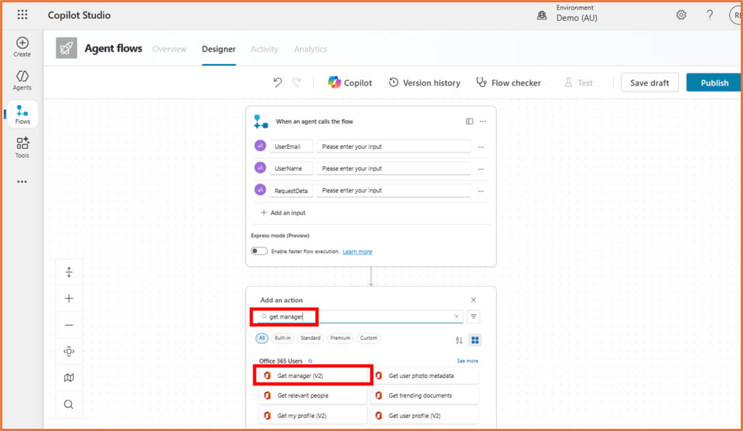Run the Flow checker
The height and width of the screenshot is (431, 743).
click(x=508, y=82)
